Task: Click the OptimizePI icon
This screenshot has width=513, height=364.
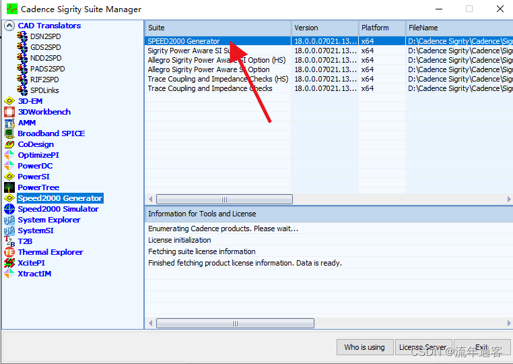Action: [9, 155]
